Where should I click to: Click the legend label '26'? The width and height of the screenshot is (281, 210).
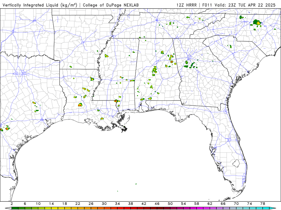pos(91,204)
